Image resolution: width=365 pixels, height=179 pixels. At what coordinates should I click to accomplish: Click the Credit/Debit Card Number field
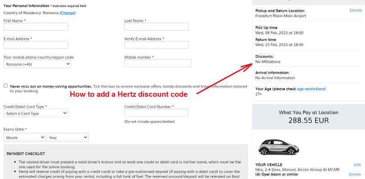tap(156, 113)
